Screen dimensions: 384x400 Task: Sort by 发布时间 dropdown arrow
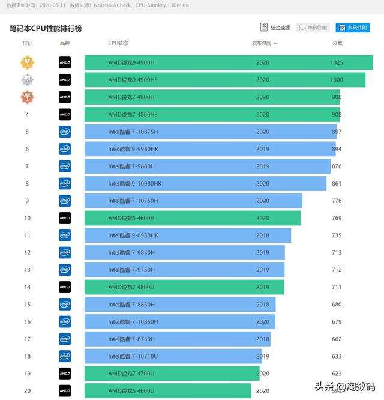pyautogui.click(x=275, y=44)
